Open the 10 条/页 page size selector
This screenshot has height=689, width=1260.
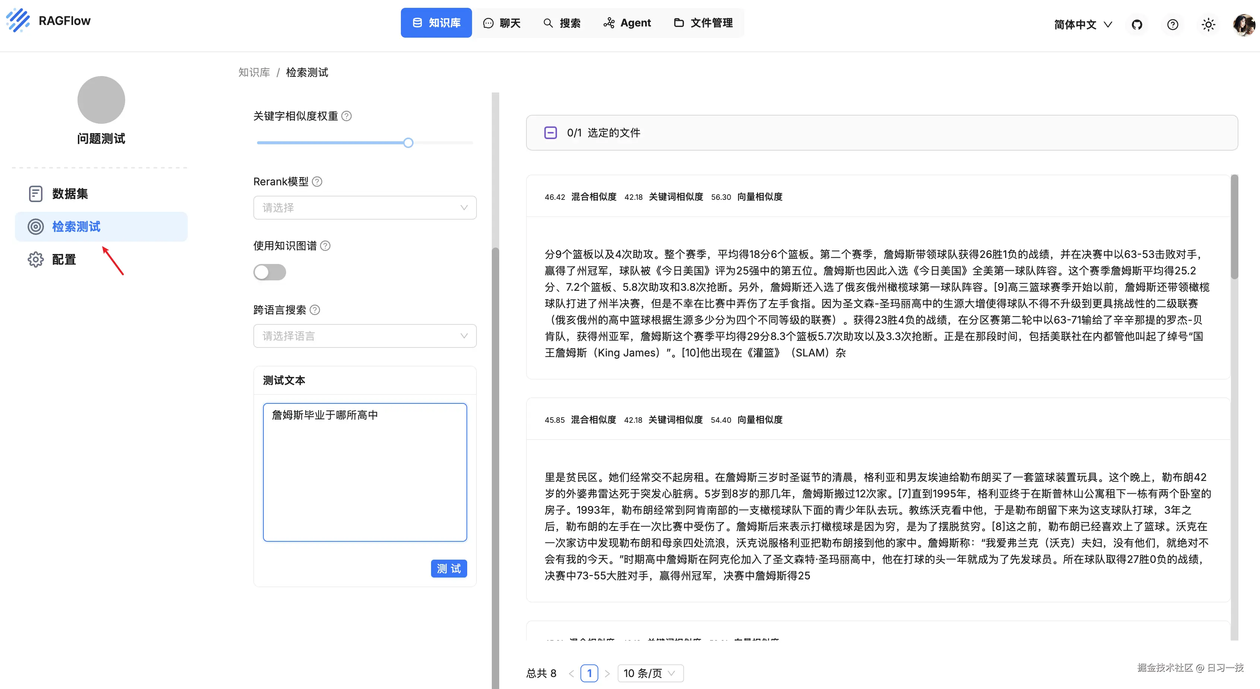click(650, 673)
